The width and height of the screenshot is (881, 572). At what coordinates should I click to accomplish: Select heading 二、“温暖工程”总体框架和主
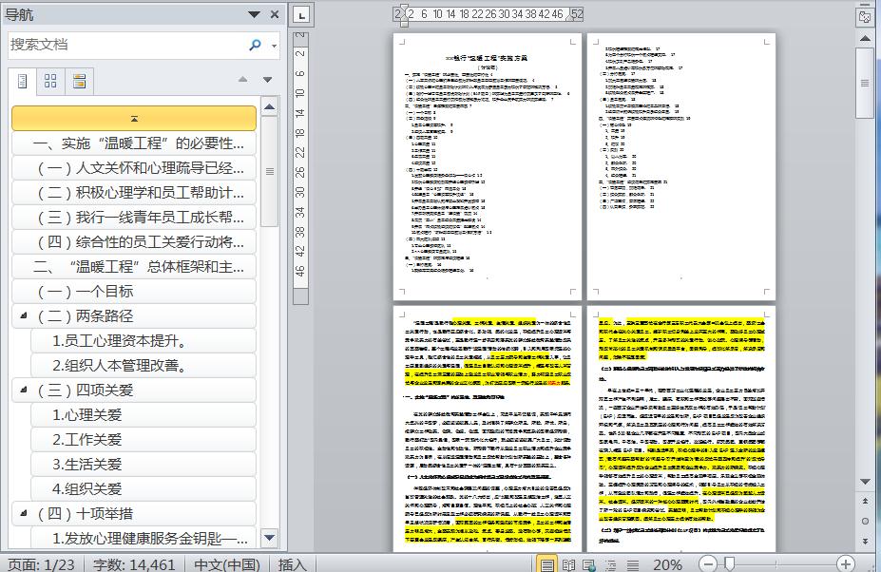tap(134, 267)
